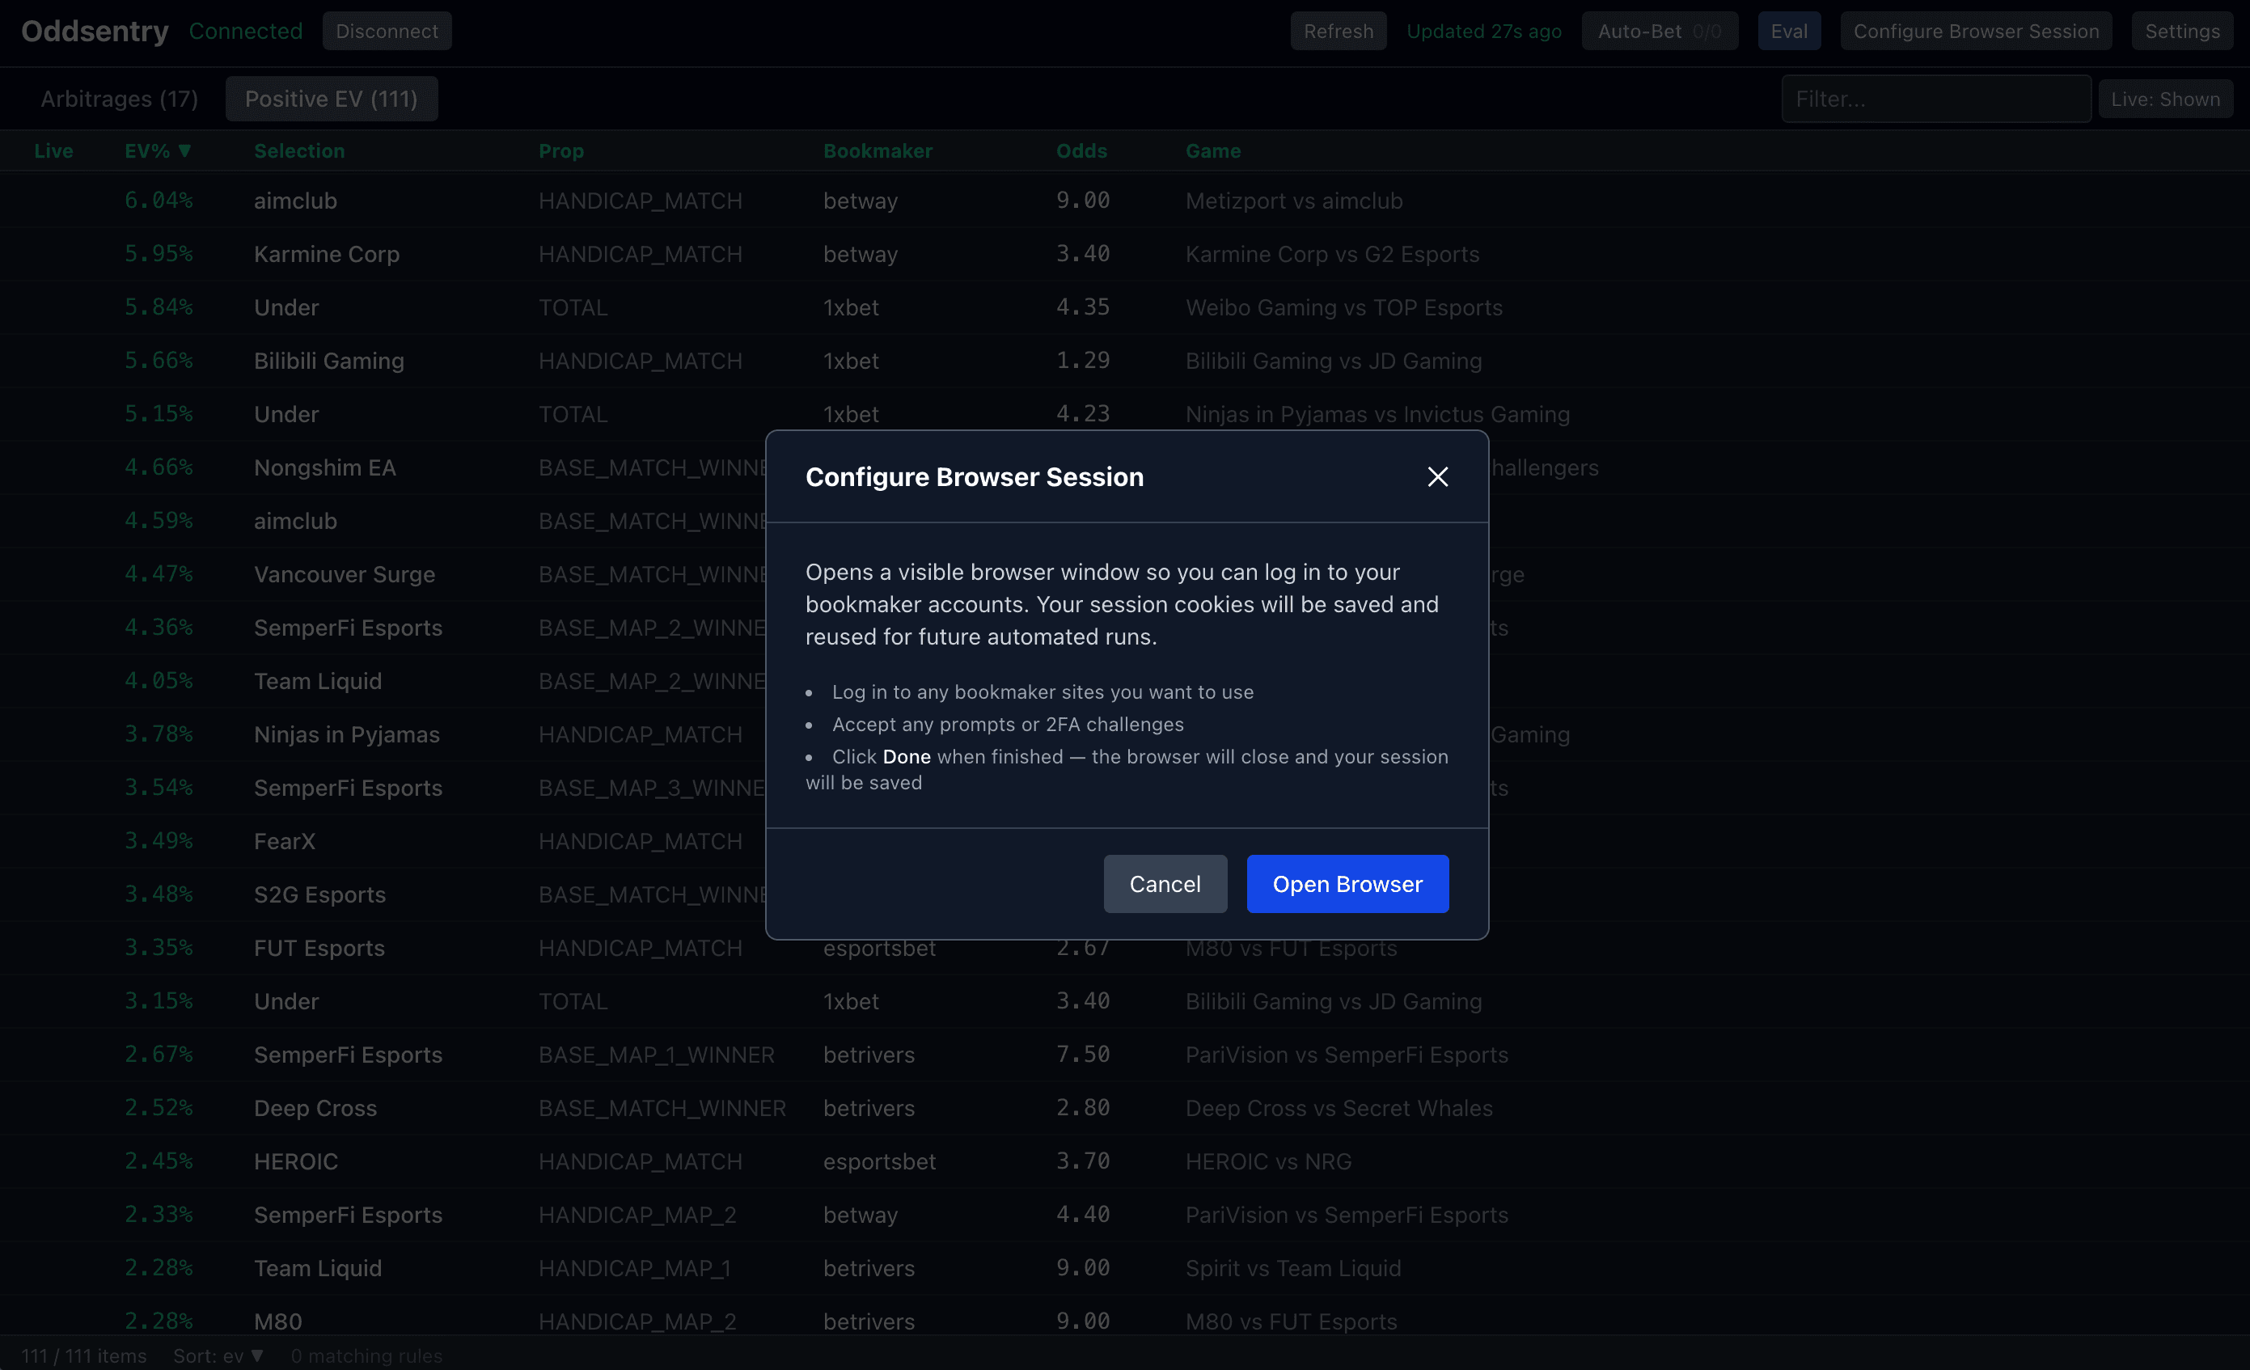The image size is (2250, 1370).
Task: Close the Configure Browser Session dialog
Action: coord(1436,476)
